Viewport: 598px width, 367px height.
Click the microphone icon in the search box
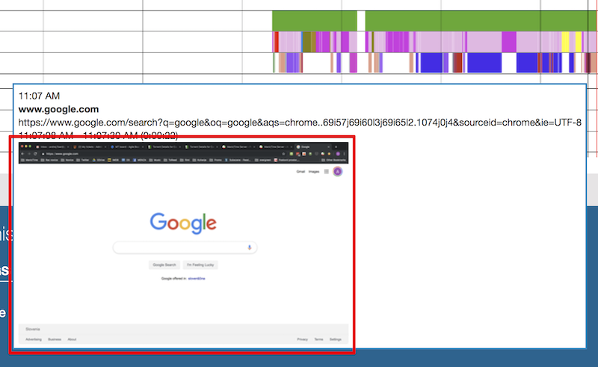(250, 247)
